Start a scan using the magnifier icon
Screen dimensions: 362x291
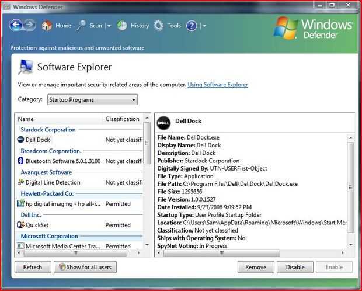click(81, 26)
